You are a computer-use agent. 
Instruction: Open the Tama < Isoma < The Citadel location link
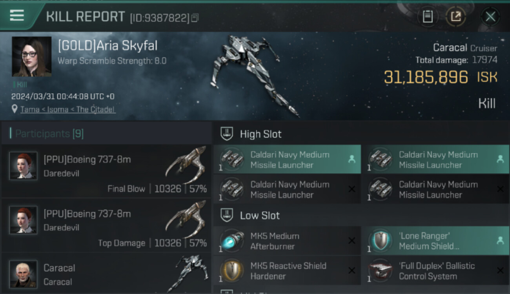click(67, 109)
